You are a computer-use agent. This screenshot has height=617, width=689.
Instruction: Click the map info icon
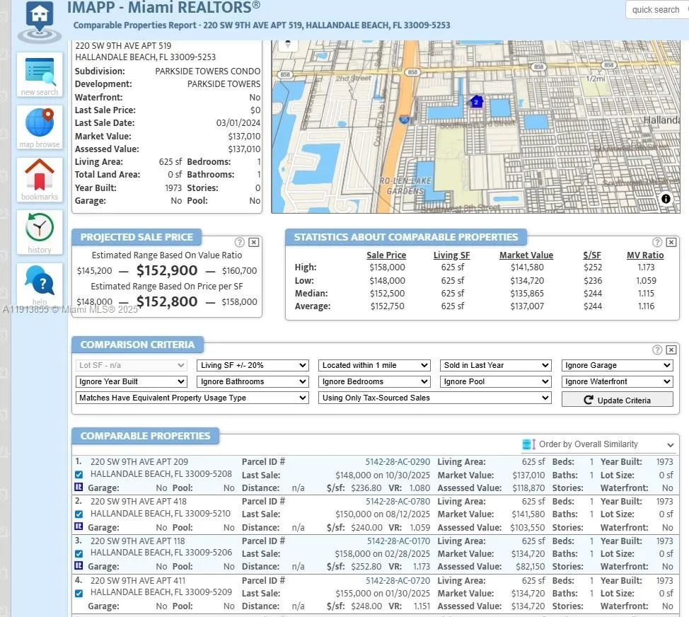[666, 199]
